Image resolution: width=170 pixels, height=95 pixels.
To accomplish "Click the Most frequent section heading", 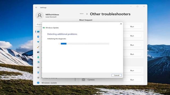I will click(86, 20).
